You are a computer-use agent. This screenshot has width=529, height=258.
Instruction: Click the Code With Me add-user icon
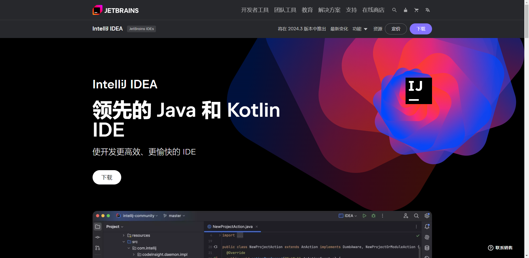(x=406, y=216)
